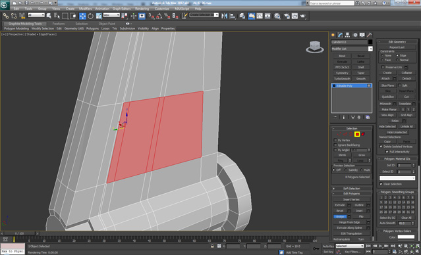Click the ViewCube in the viewport
The height and width of the screenshot is (255, 421).
pyautogui.click(x=314, y=47)
